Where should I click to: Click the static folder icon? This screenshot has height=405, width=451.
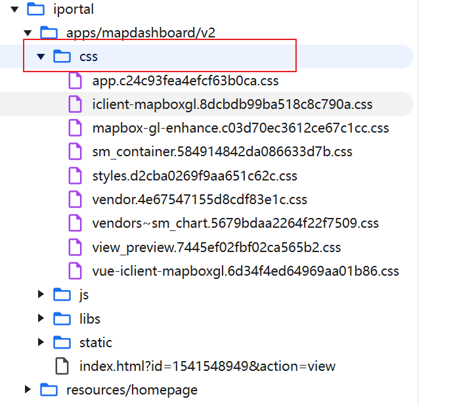pyautogui.click(x=62, y=342)
